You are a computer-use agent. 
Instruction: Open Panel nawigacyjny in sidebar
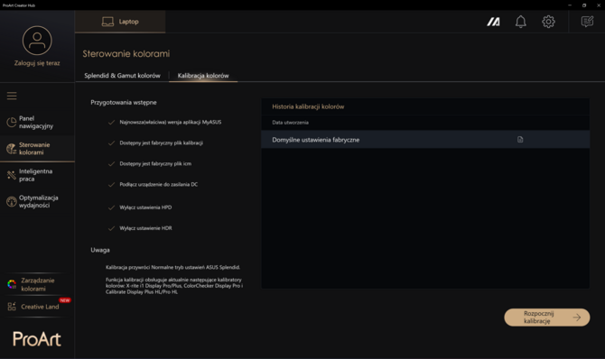(37, 123)
